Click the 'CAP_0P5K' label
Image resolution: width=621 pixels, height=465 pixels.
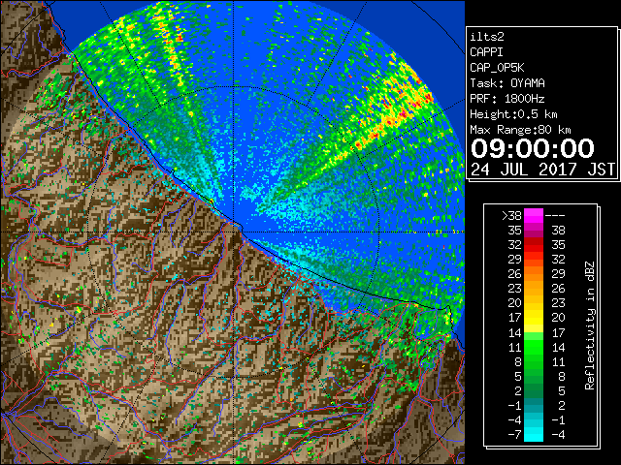coord(497,68)
